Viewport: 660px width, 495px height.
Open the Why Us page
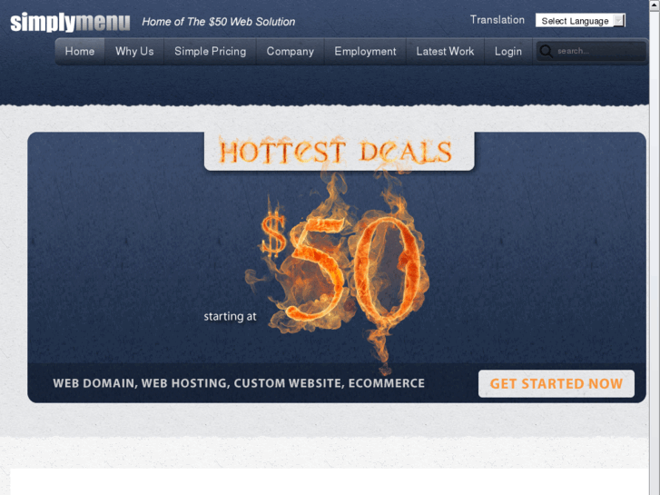pos(134,52)
